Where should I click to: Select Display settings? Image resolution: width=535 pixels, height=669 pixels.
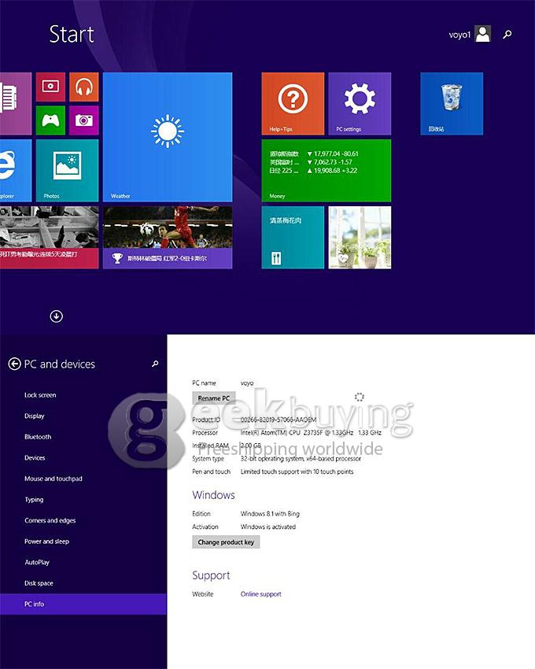tap(35, 416)
